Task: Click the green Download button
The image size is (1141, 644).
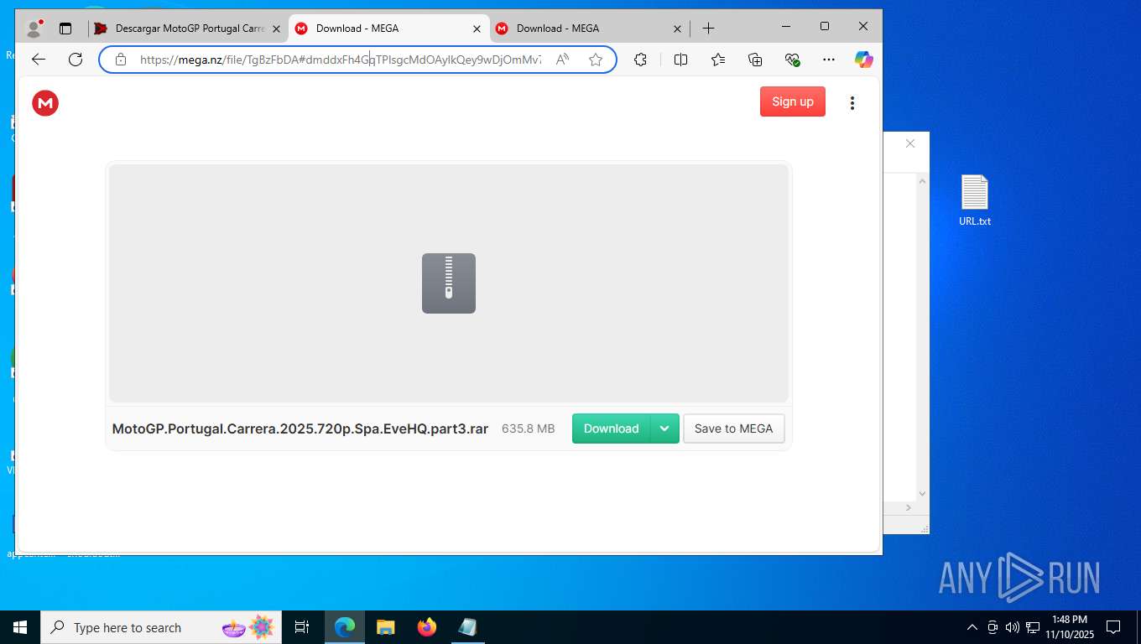Action: coord(612,428)
